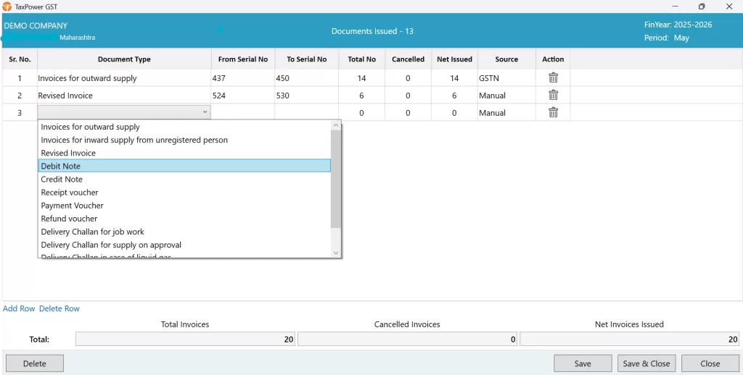743x375 pixels.
Task: Pick Revised Invoice in the dropdown list
Action: point(184,153)
